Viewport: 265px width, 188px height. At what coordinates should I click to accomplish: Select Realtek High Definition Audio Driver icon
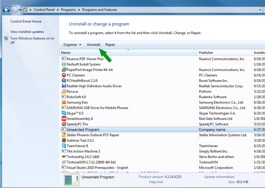point(64,86)
